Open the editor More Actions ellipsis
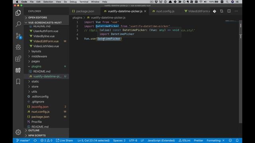The image size is (255, 143). [236, 11]
